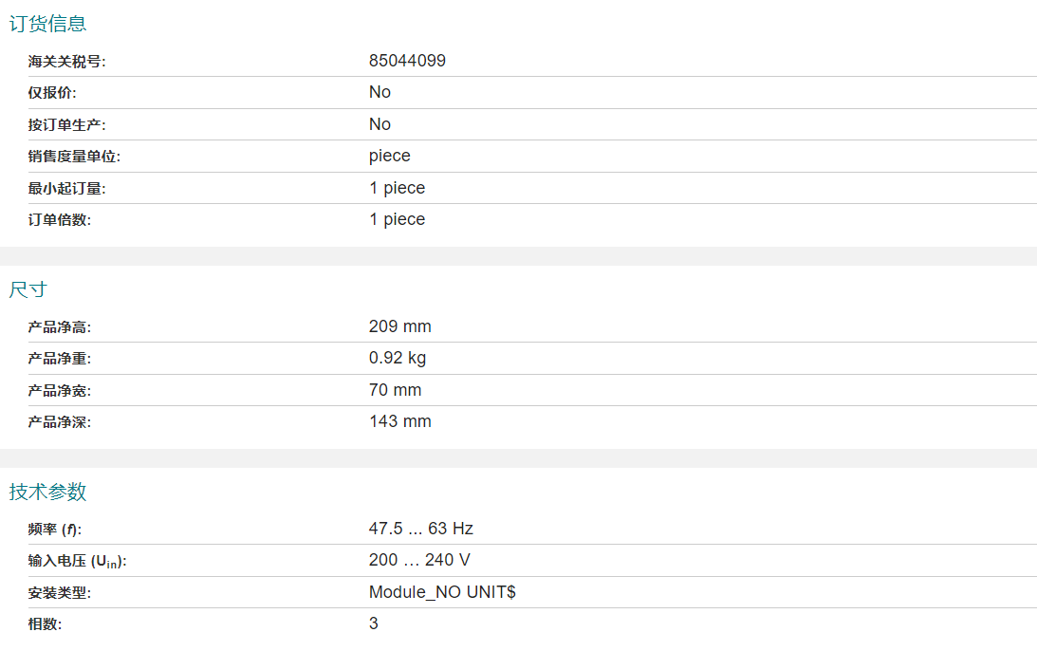Click the 销售度量单位 label
The height and width of the screenshot is (651, 1037).
click(x=74, y=157)
